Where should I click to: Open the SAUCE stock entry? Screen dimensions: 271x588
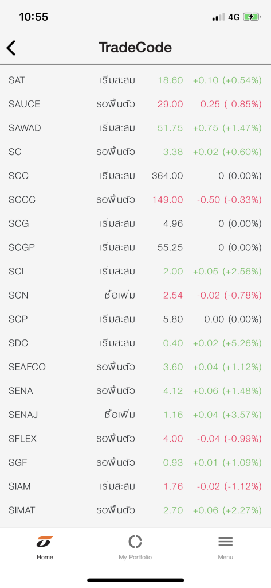click(135, 105)
